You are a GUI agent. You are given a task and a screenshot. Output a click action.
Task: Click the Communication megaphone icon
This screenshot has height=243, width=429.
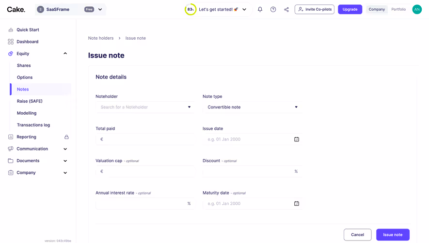pyautogui.click(x=11, y=149)
